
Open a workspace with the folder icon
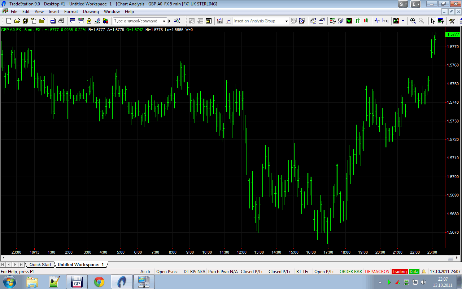point(17,21)
